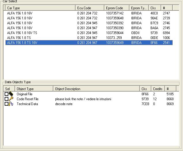Screen dimensions: 183x151
Task: Click the Original File chip icon
Action: click(11, 94)
